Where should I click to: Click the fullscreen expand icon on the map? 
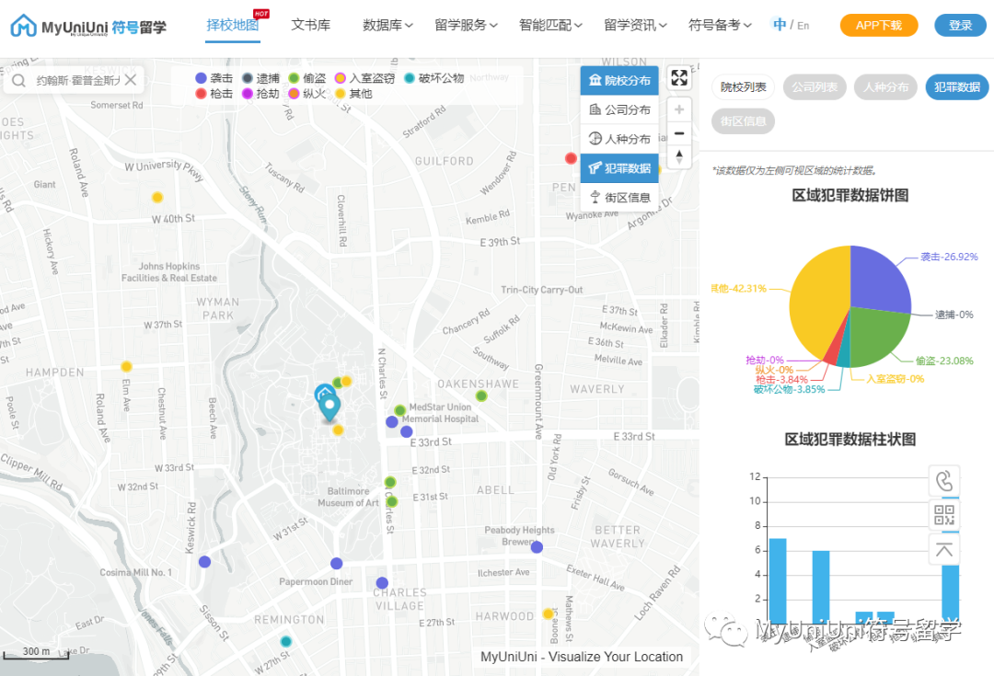(679, 78)
